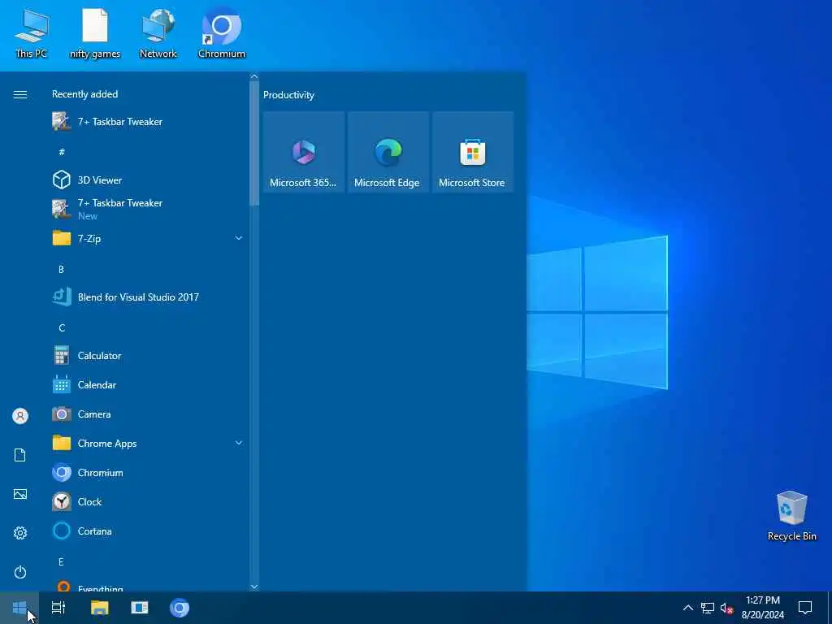This screenshot has width=832, height=624.
Task: Open the Microsoft Edge tile
Action: [x=388, y=152]
